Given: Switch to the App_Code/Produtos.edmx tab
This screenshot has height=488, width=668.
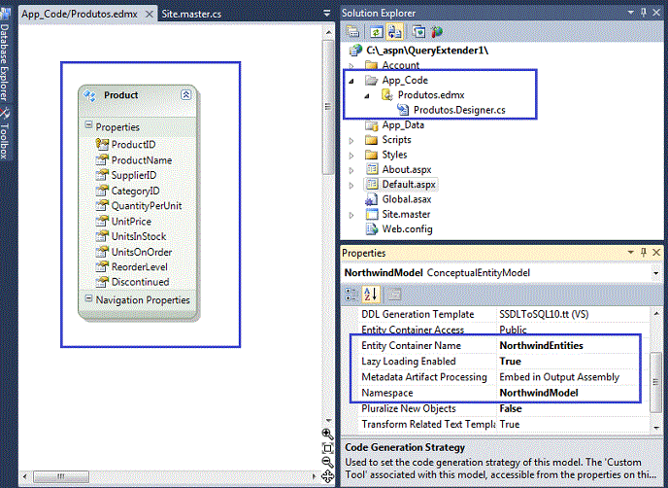Looking at the screenshot, I should pyautogui.click(x=80, y=14).
